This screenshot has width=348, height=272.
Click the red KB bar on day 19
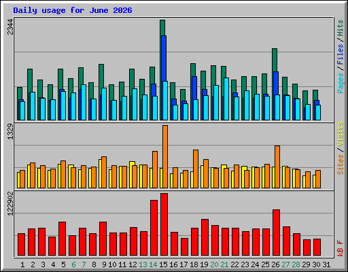point(205,237)
